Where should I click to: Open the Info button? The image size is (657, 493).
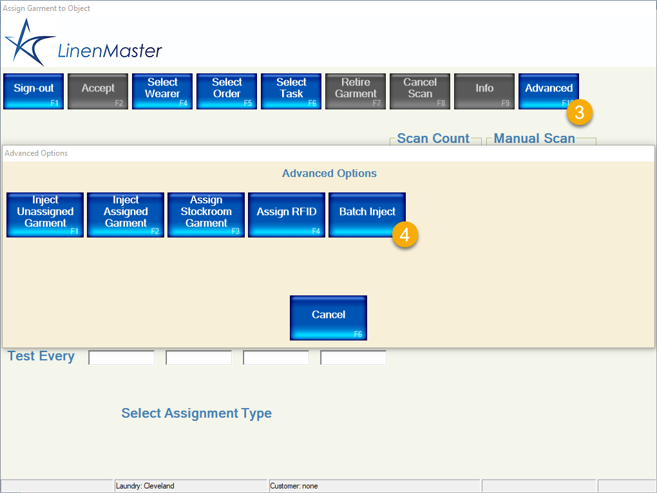click(x=484, y=91)
